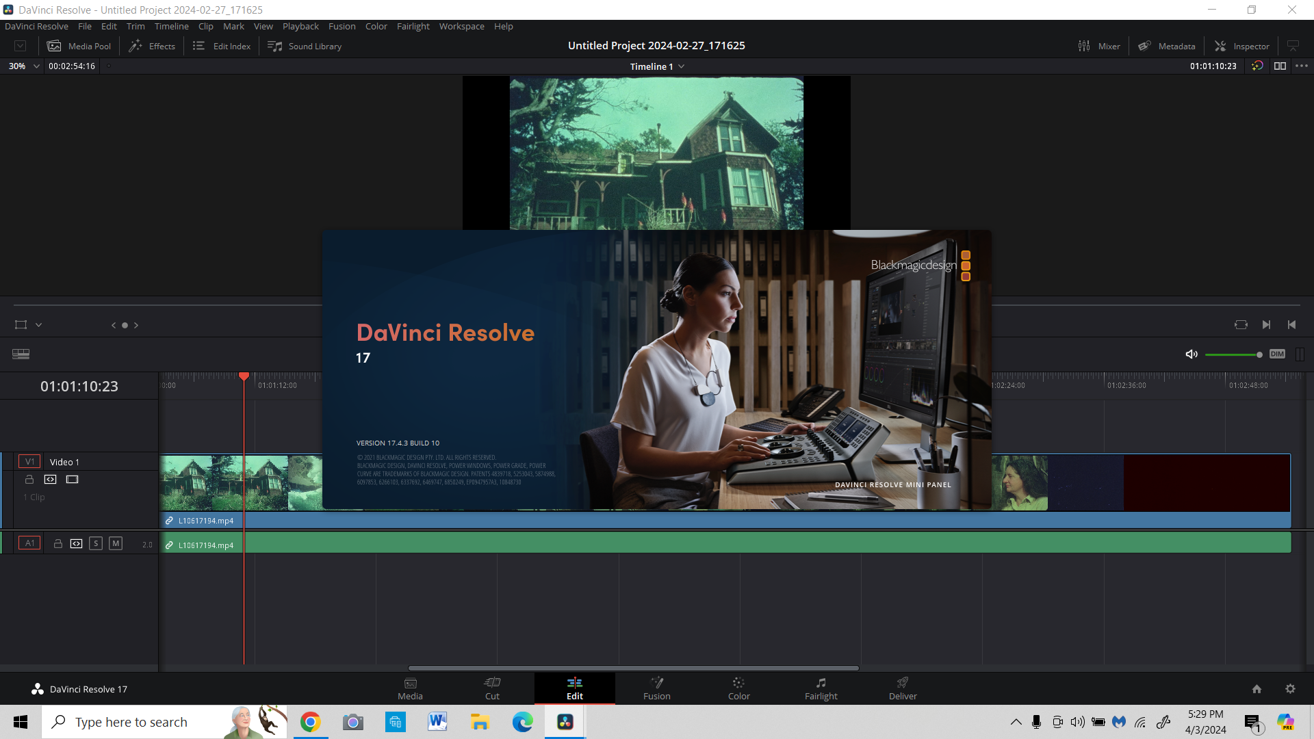Open the File menu
The height and width of the screenshot is (739, 1314).
click(x=85, y=26)
